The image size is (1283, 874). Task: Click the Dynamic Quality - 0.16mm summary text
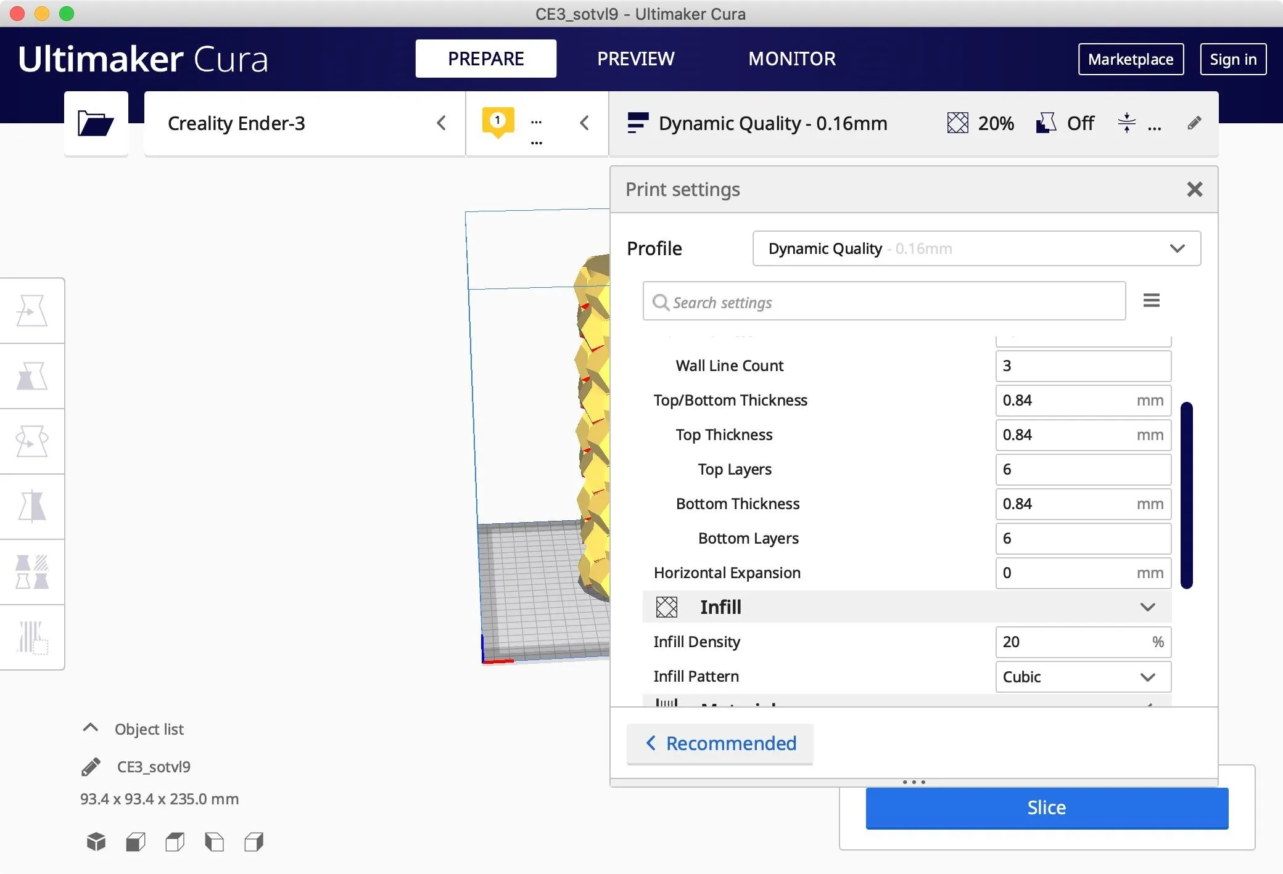click(773, 123)
